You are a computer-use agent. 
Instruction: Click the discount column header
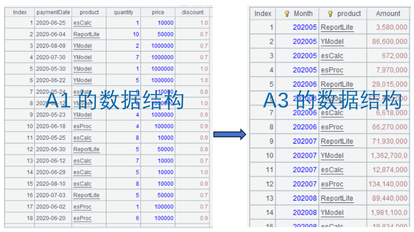(x=192, y=12)
